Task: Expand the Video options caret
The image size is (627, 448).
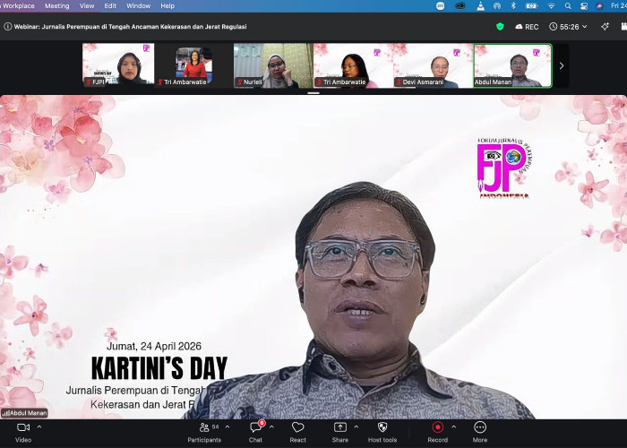Action: [x=39, y=426]
